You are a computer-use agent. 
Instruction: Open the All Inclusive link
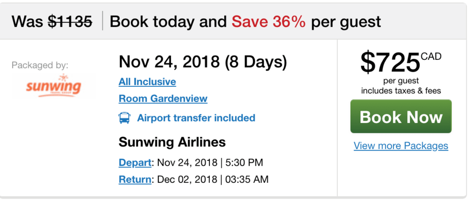click(147, 82)
